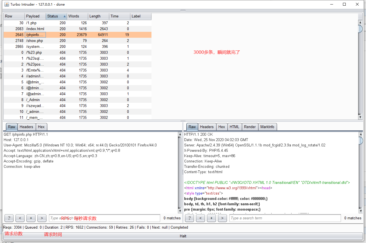Viewport: 366px width, 243px height.
Task: Click results table scrollbar up arrow
Action: (x=360, y=22)
